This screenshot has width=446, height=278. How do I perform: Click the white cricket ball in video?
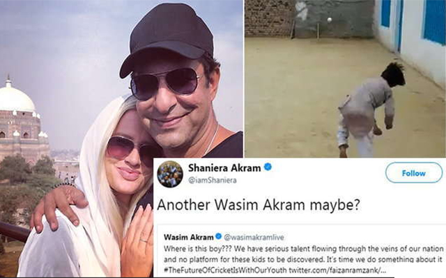330,20
